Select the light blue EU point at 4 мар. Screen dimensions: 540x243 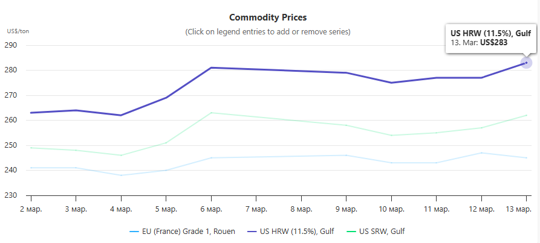(120, 175)
